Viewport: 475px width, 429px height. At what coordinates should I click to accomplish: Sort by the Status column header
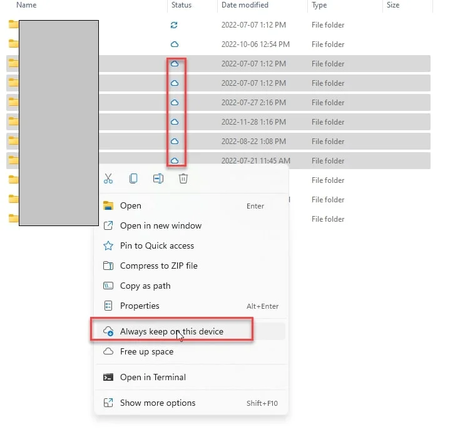coord(181,5)
